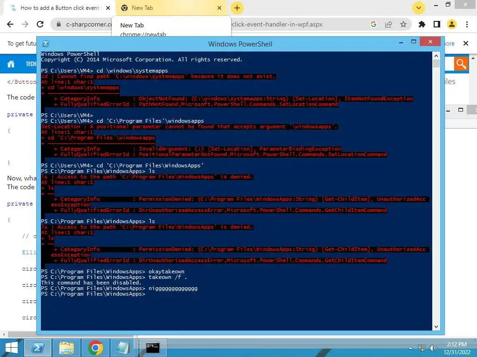Click the 'private' keyword in the first code block
The height and width of the screenshot is (357, 477).
(20, 114)
